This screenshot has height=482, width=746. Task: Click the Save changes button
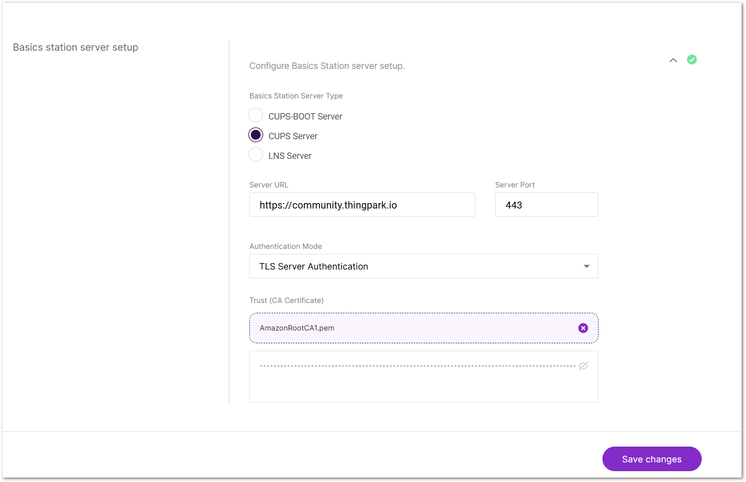click(652, 459)
